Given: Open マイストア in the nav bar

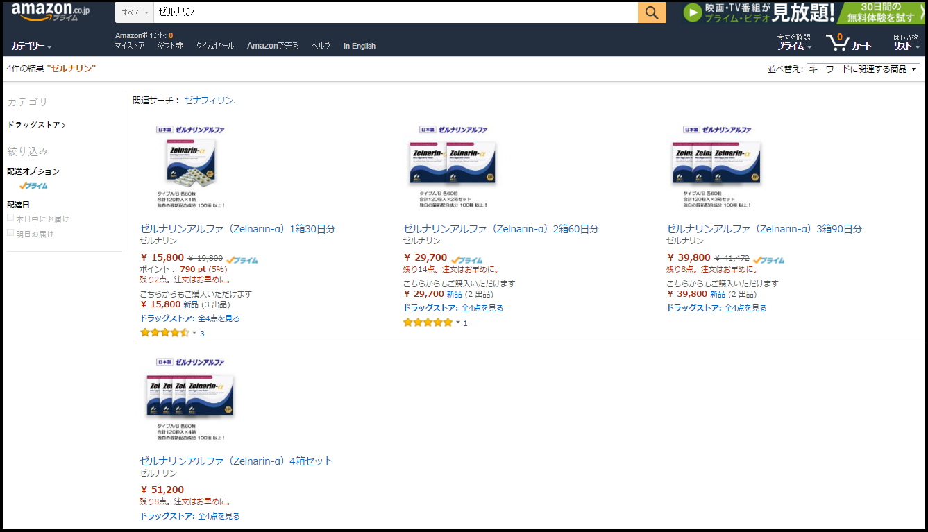Looking at the screenshot, I should [x=130, y=46].
